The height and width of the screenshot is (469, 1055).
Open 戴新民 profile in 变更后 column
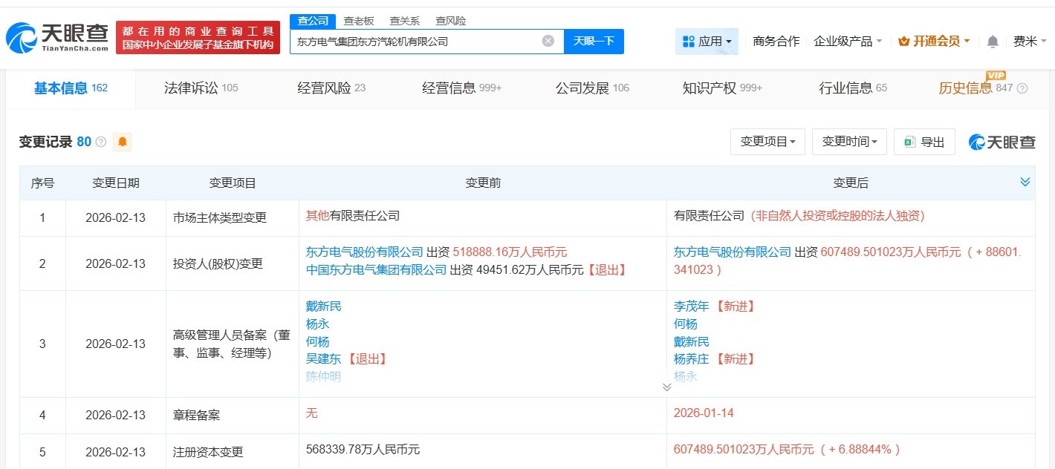692,342
